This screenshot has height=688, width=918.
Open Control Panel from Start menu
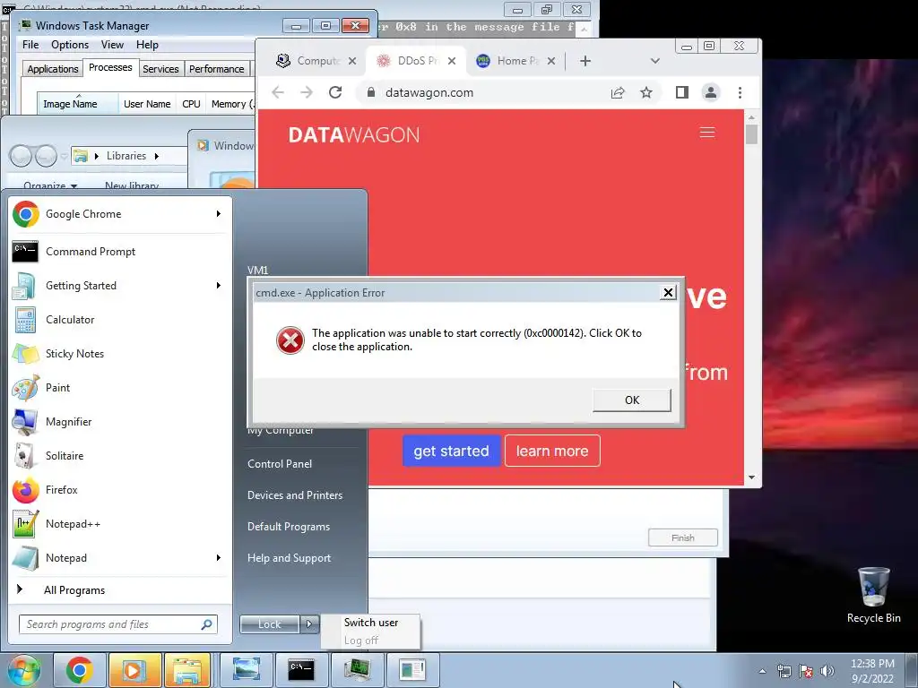[x=280, y=464]
